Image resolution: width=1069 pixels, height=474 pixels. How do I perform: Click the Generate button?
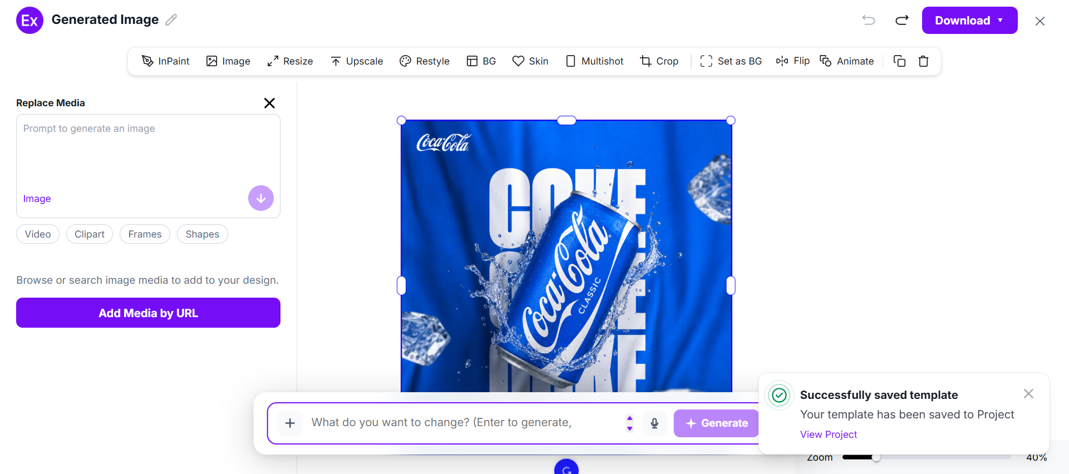tap(717, 423)
